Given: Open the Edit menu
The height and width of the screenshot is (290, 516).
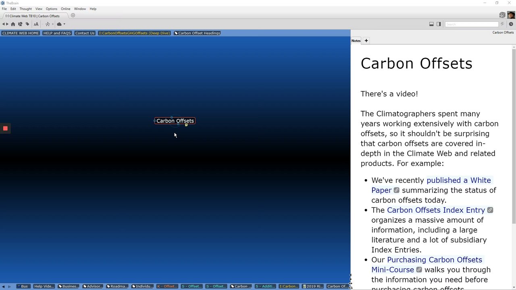Looking at the screenshot, I should click(13, 9).
